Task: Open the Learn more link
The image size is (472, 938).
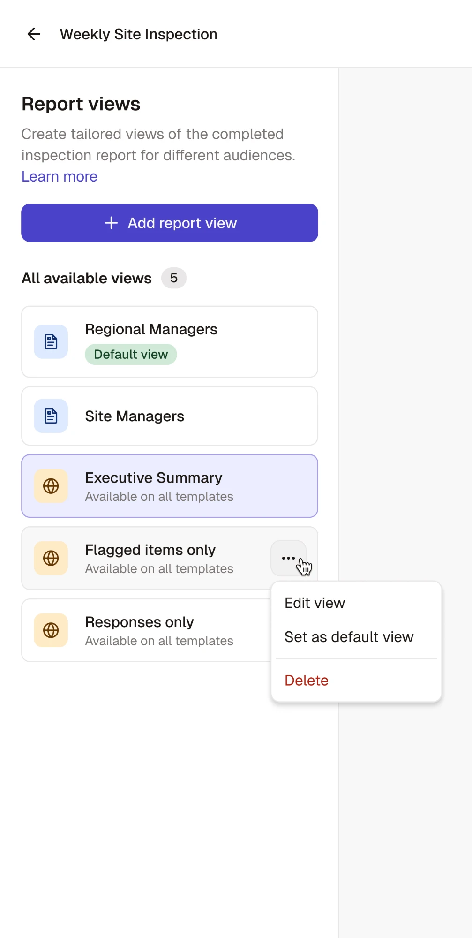Action: (60, 176)
